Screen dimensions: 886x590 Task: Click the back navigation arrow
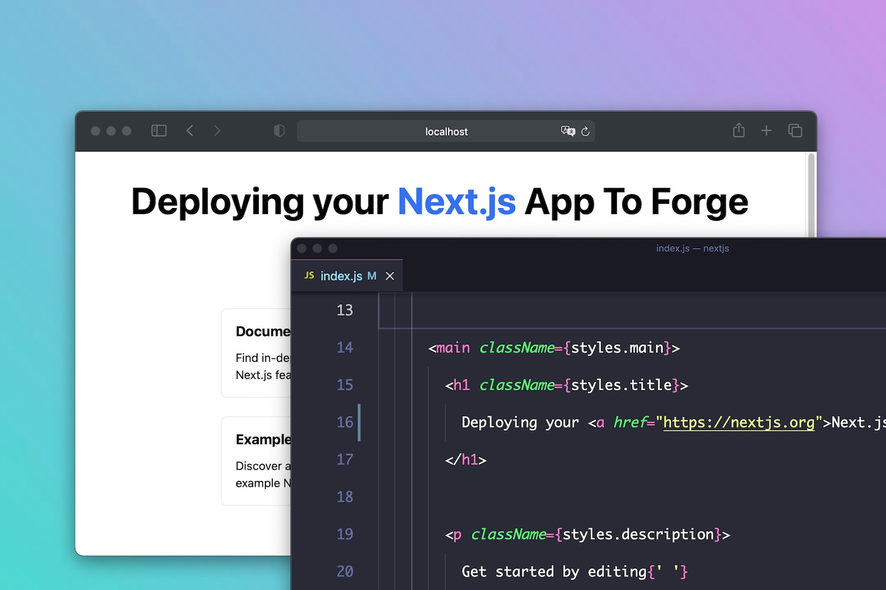189,130
